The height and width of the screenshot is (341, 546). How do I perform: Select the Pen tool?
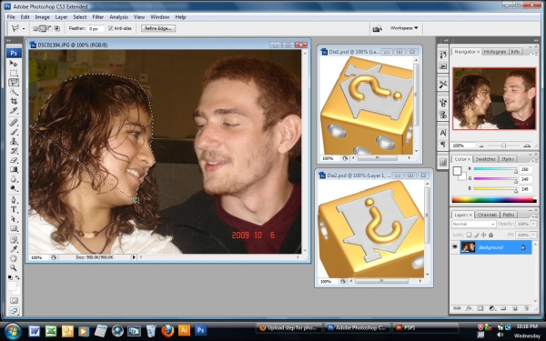(x=14, y=200)
